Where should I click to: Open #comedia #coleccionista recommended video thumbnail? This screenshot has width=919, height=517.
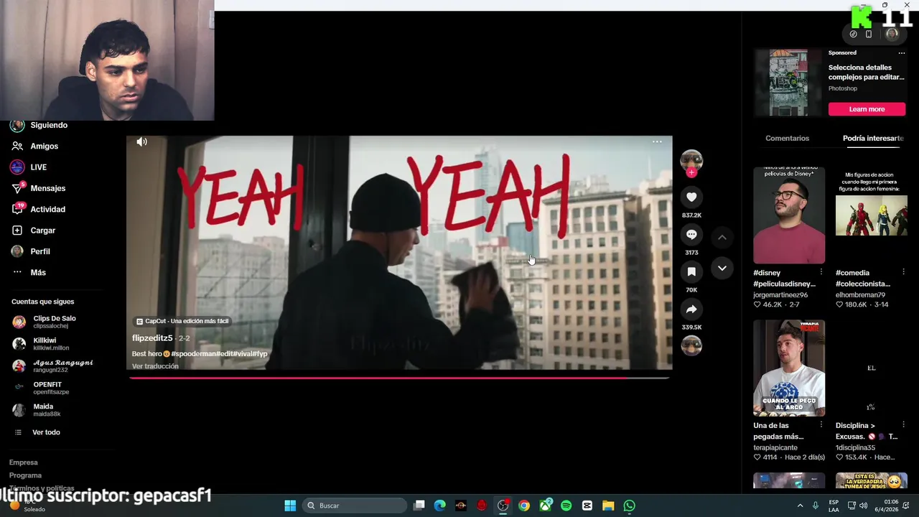(x=871, y=215)
